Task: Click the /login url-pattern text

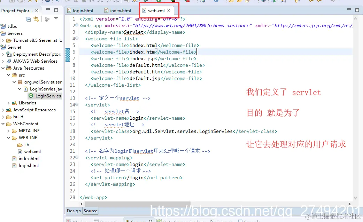Action: [x=136, y=177]
